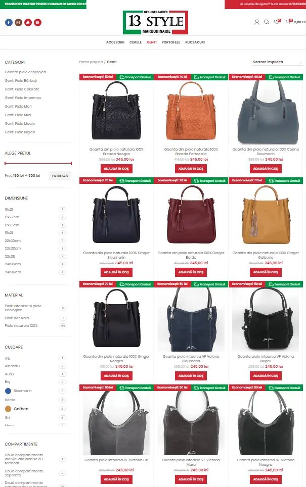
Task: Open the Sortare implicită dropdown
Action: pyautogui.click(x=277, y=62)
